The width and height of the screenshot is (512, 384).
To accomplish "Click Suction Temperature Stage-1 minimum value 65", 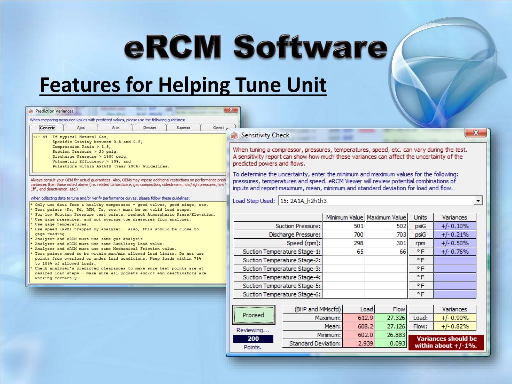I will tap(344, 252).
